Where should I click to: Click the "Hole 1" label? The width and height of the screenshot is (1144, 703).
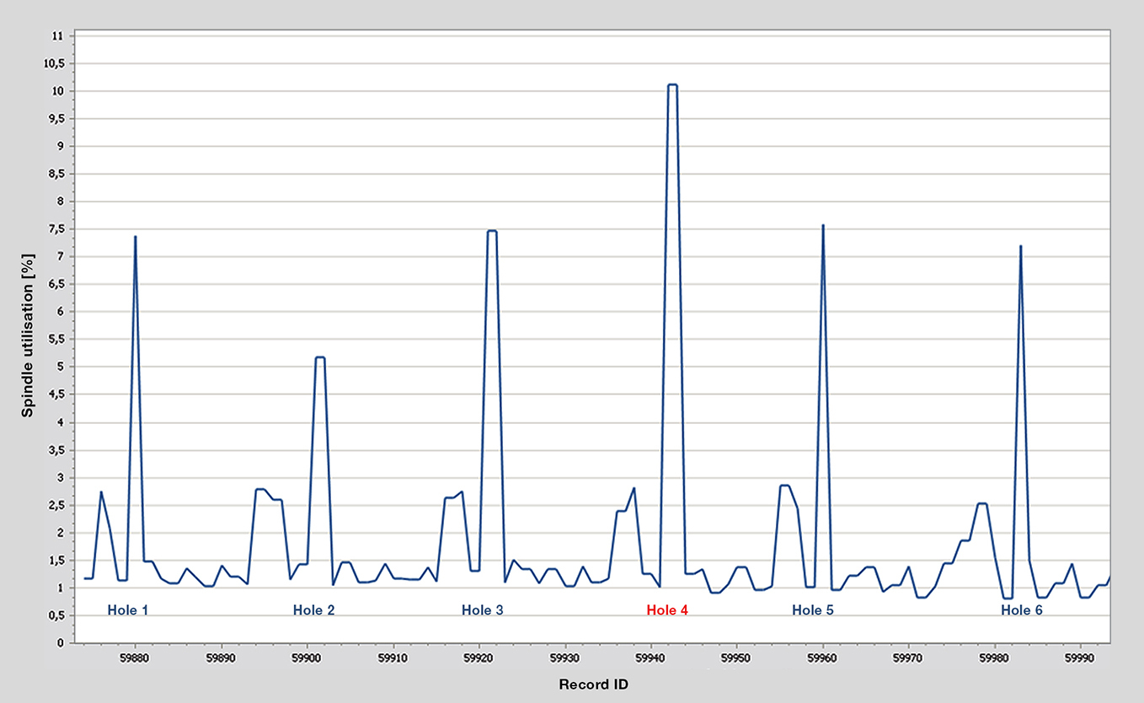coord(128,609)
